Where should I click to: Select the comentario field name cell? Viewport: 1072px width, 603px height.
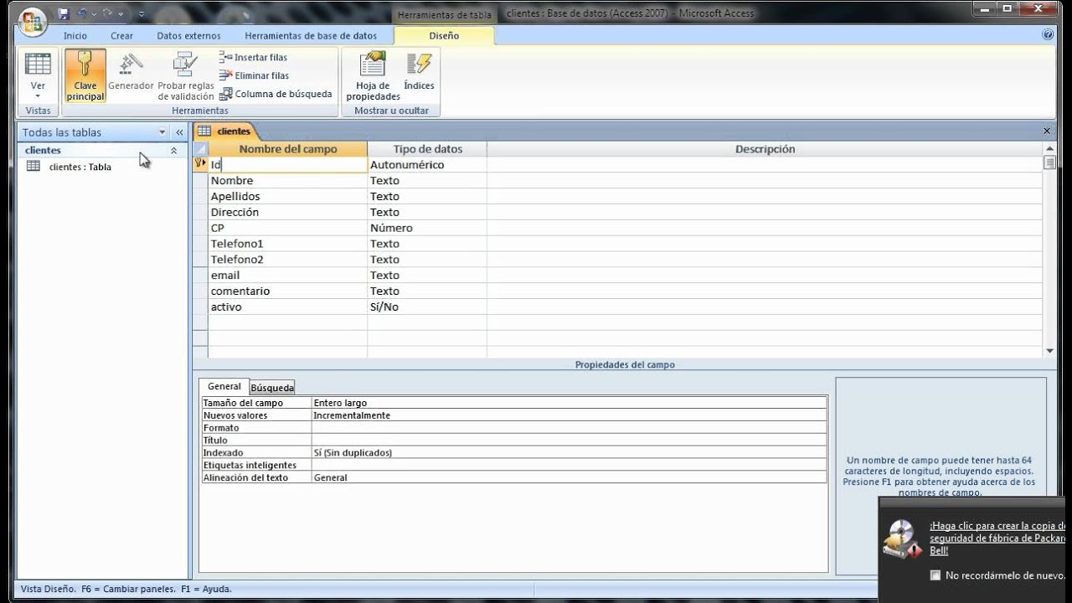click(287, 291)
